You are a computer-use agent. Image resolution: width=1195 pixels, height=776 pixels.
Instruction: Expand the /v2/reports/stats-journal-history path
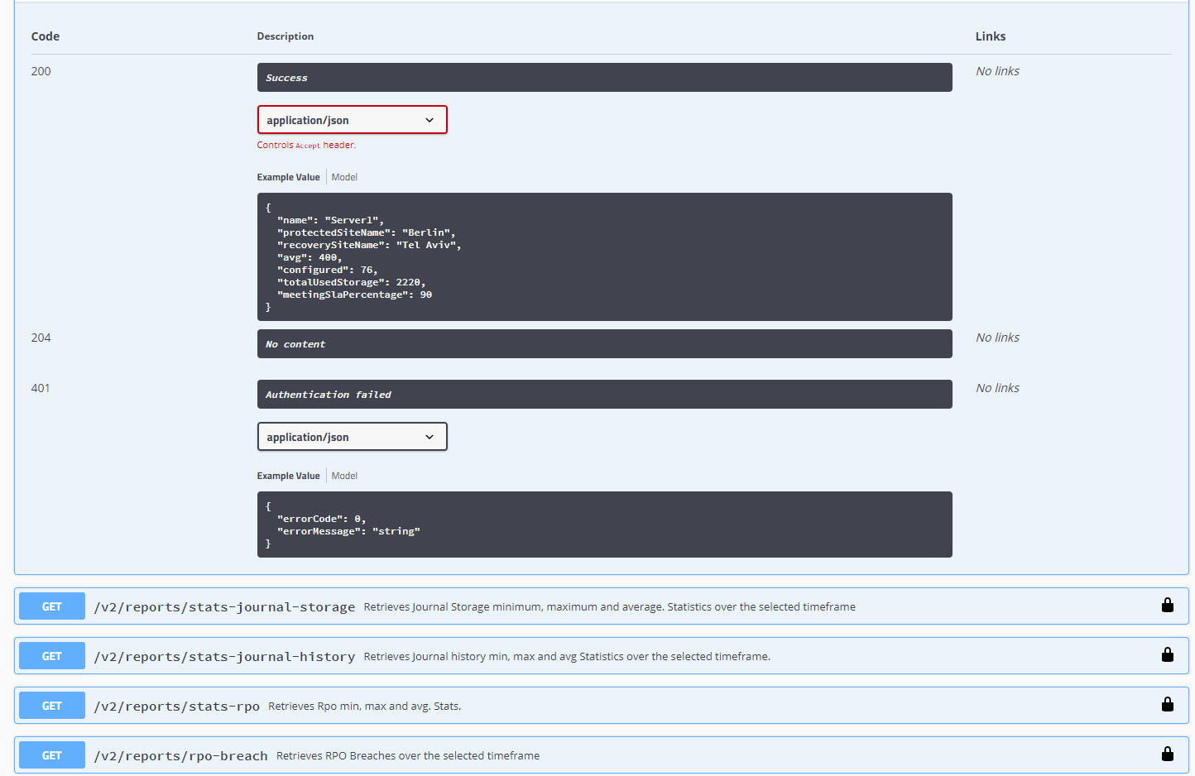click(x=224, y=657)
